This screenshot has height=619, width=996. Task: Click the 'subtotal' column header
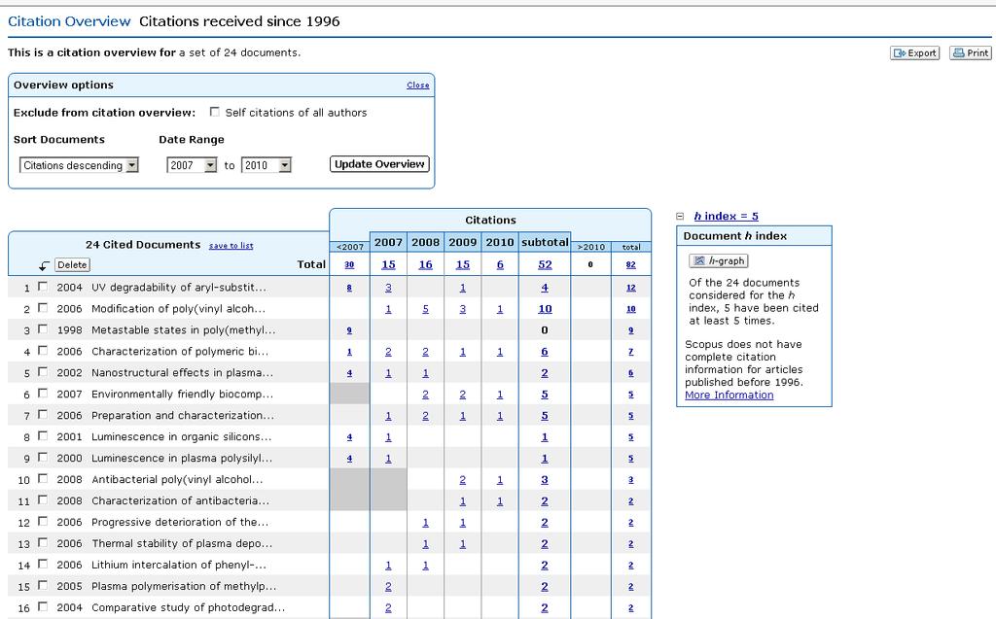(x=545, y=242)
